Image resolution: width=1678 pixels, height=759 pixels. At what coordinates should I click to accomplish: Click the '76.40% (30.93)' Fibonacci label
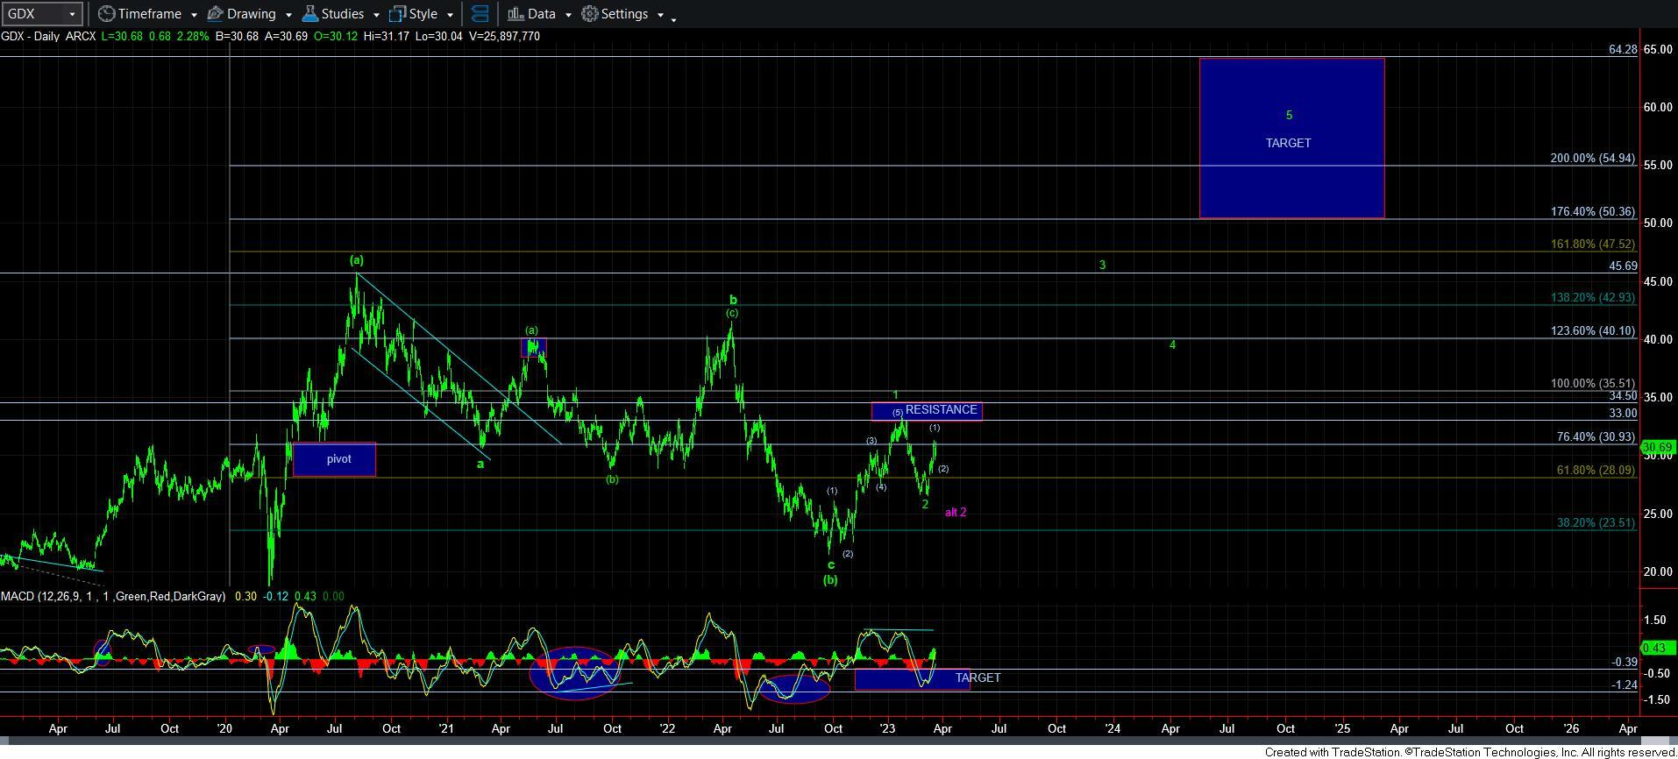click(x=1596, y=437)
